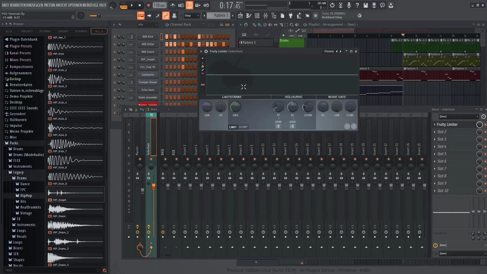Viewport: 487px width, 274px height.
Task: Open the Step snap dropdown
Action: [x=192, y=16]
